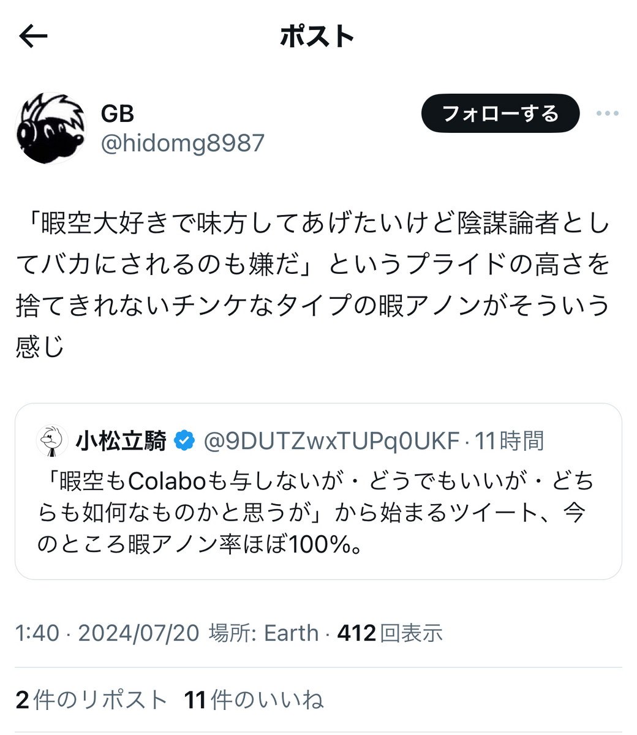Show the 11件のいいね list

point(254,699)
